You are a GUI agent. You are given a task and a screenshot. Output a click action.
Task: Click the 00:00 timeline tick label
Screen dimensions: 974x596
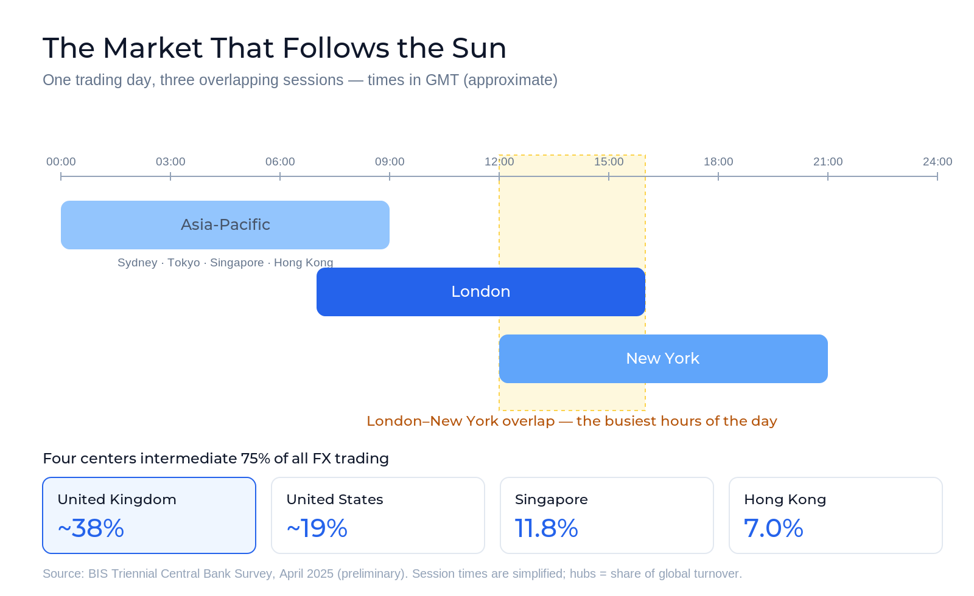tap(61, 162)
